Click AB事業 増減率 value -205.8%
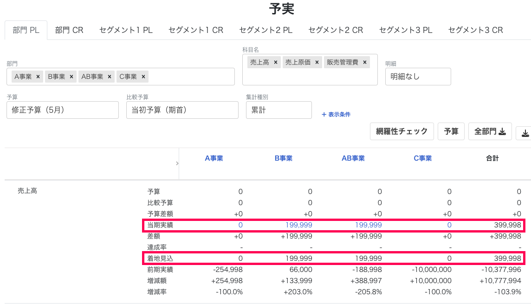This screenshot has height=304, width=531. tap(369, 292)
